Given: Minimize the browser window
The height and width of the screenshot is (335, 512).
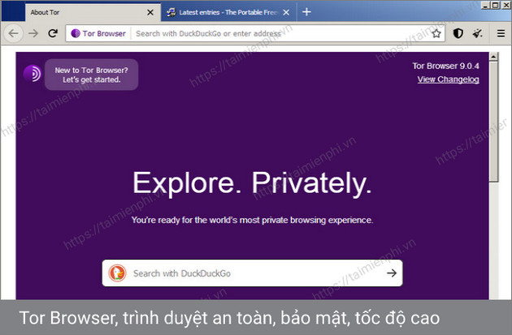Looking at the screenshot, I should (485, 5).
